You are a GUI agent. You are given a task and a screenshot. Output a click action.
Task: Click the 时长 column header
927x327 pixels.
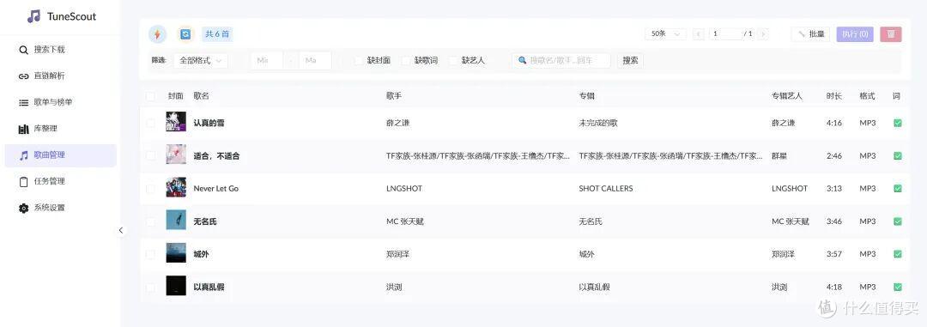point(834,96)
